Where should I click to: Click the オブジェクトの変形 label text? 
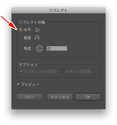point(40,71)
